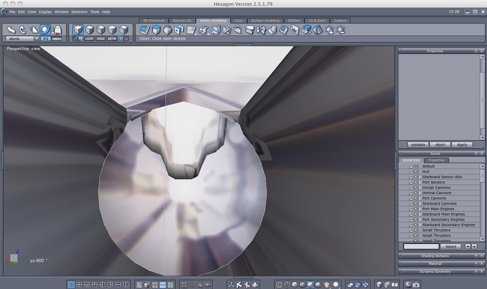Expand the Starboard Cannons group
Image resolution: width=487 pixels, height=289 pixels.
click(x=420, y=203)
